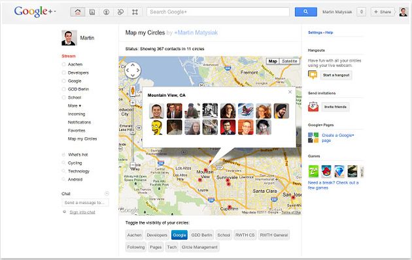412x260 pixels.
Task: Toggle visibility of Circle Management
Action: coord(199,247)
